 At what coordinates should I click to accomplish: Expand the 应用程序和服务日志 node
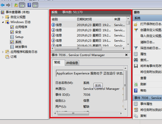(3, 52)
